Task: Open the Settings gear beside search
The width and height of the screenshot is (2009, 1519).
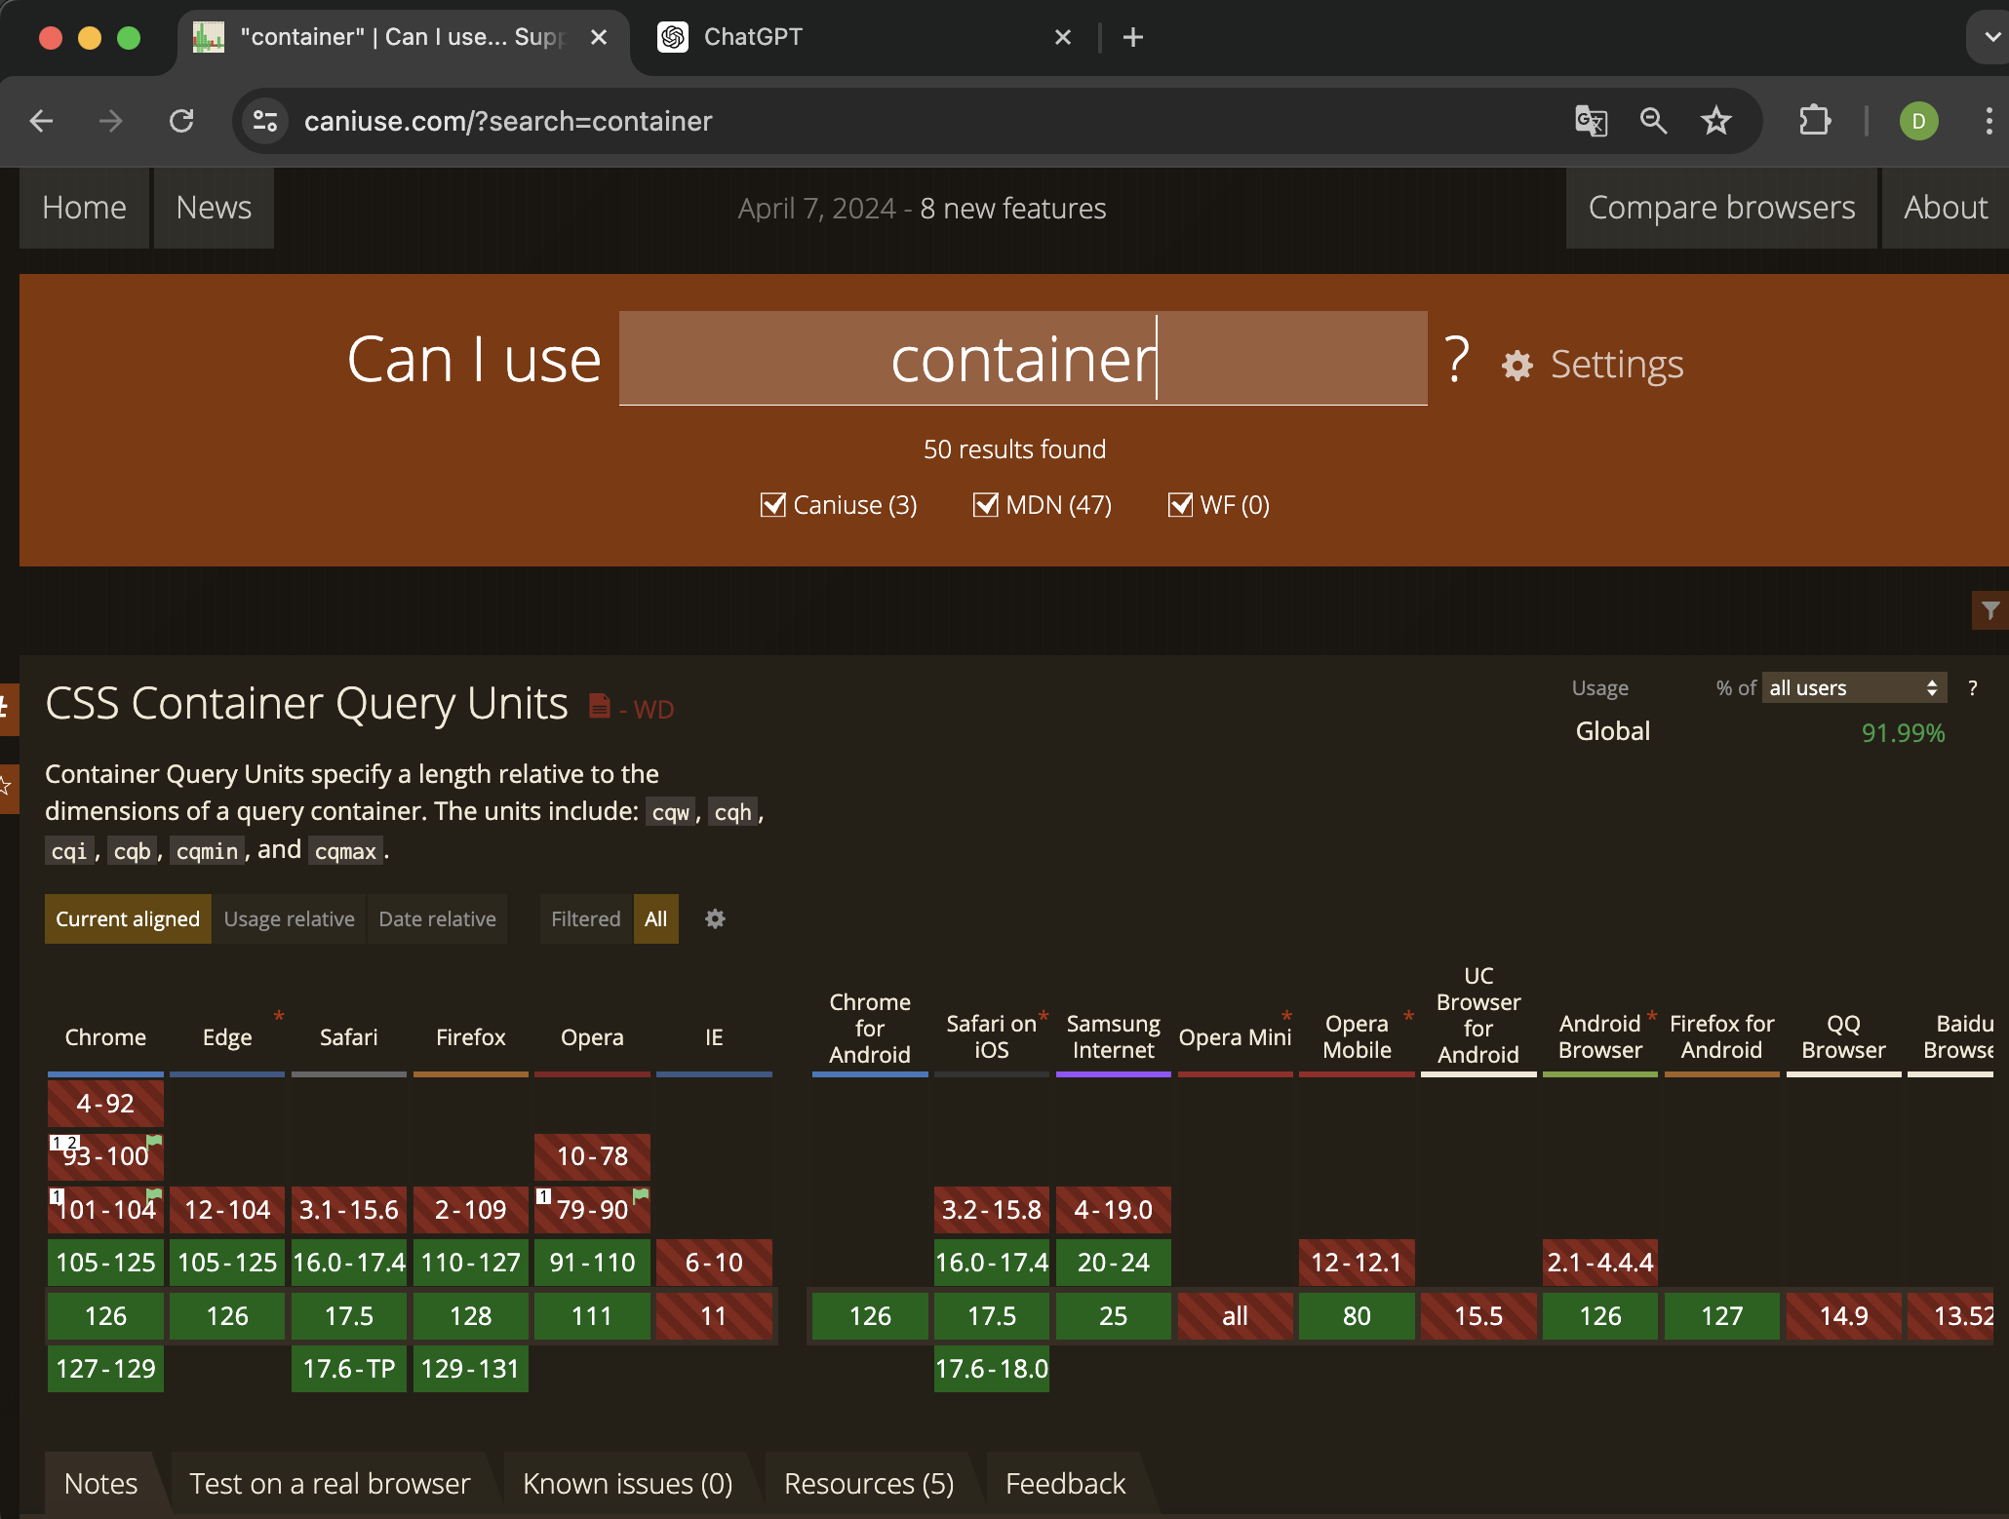Action: pyautogui.click(x=1517, y=366)
